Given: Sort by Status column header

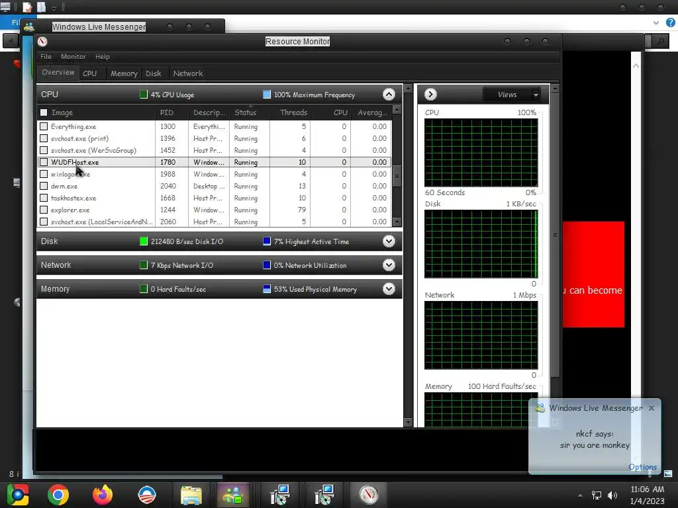Looking at the screenshot, I should click(250, 112).
